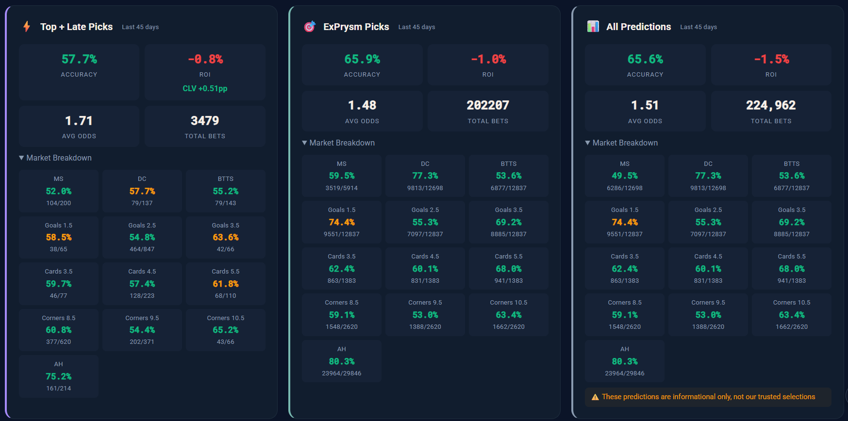Select the Top + Late Picks heading
The width and height of the screenshot is (848, 421).
pyautogui.click(x=76, y=27)
